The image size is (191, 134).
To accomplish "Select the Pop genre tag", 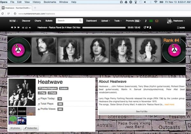I will tap(42, 93).
